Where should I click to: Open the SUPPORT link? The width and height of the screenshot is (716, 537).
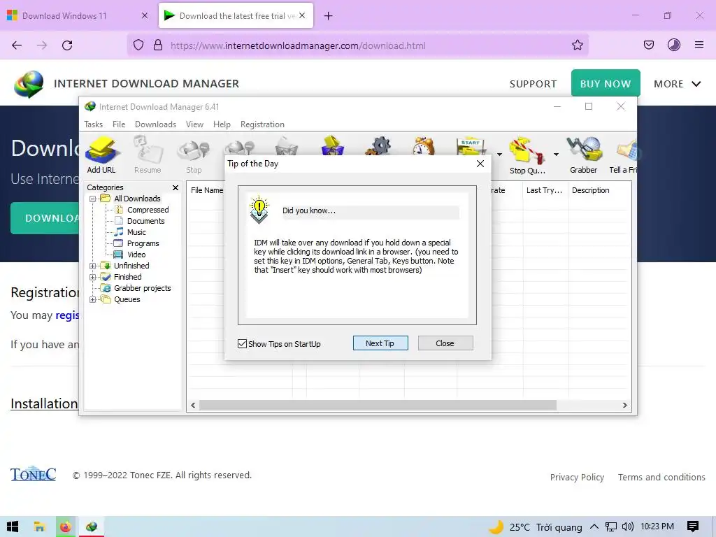click(533, 84)
